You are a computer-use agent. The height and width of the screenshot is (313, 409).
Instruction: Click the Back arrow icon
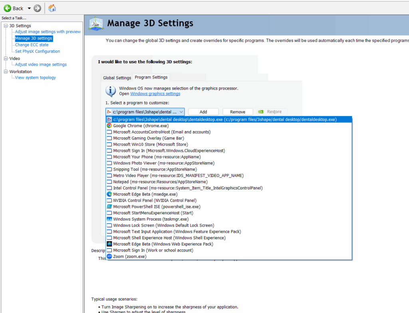(x=7, y=8)
